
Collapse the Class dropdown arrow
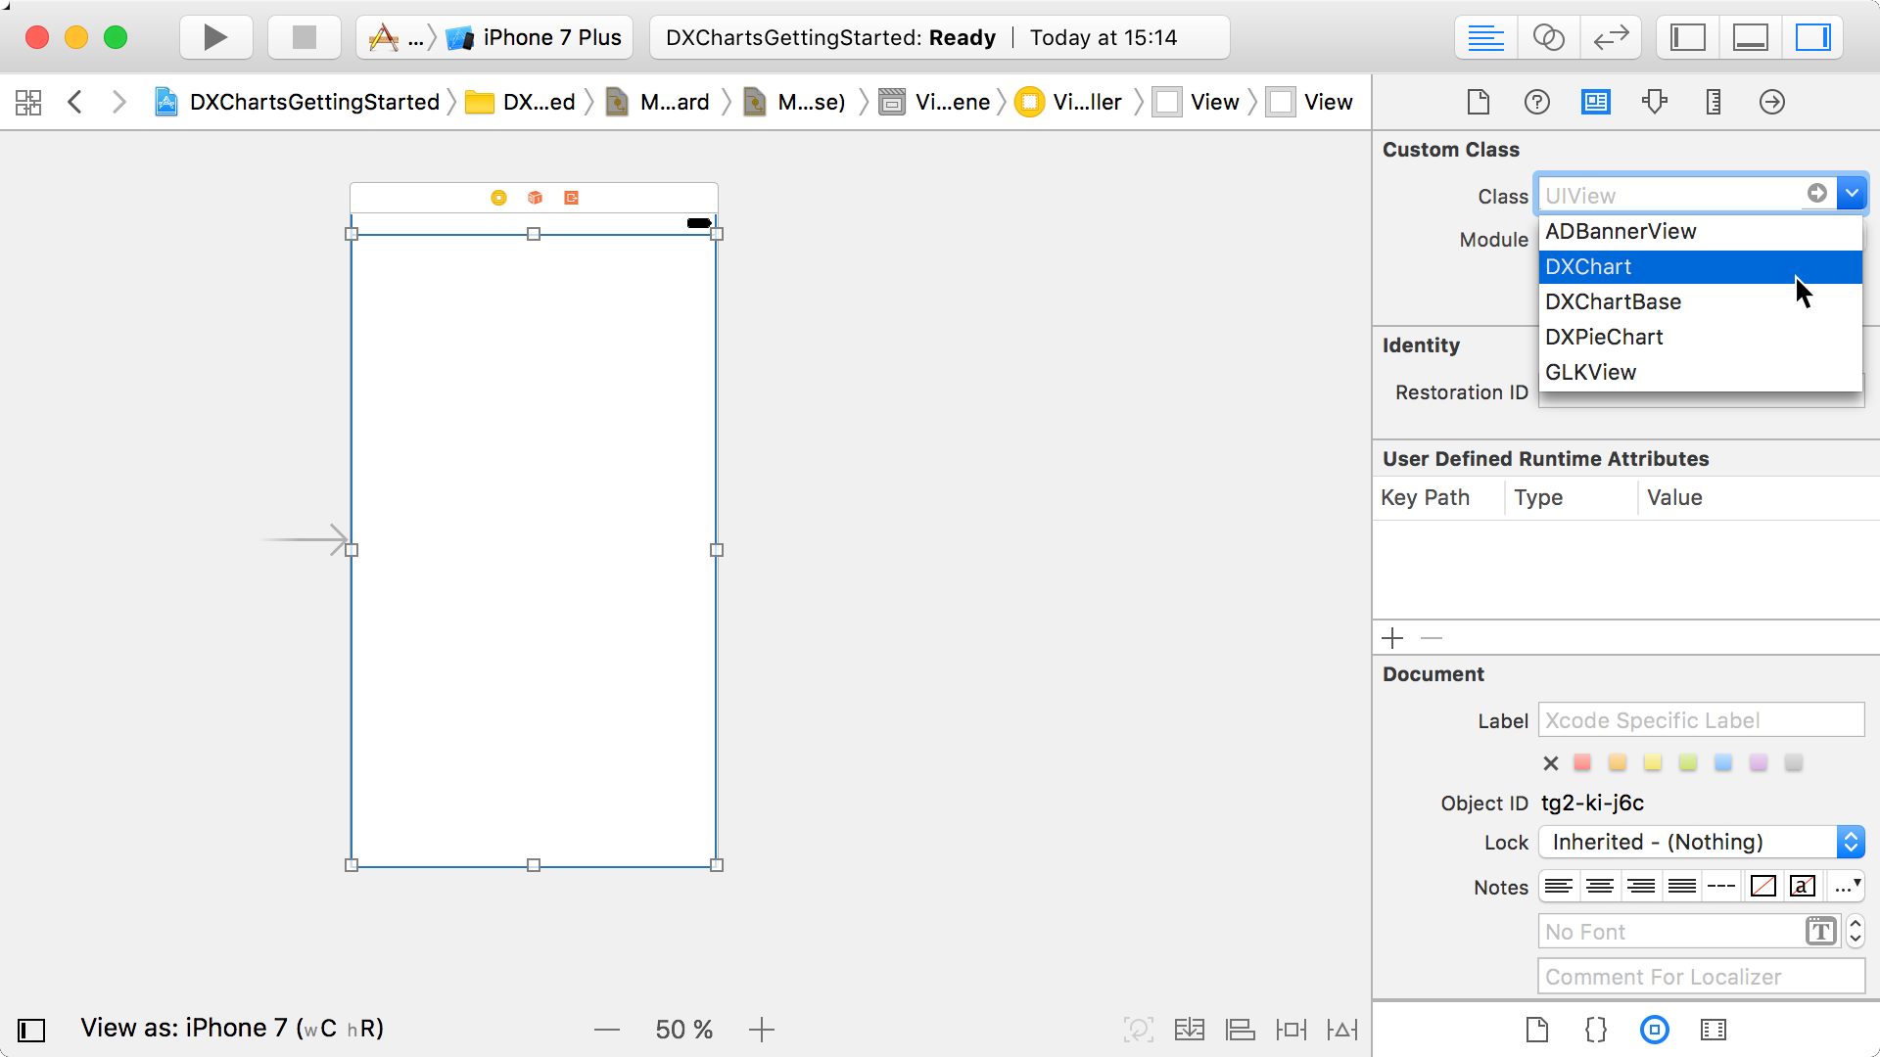pyautogui.click(x=1852, y=194)
